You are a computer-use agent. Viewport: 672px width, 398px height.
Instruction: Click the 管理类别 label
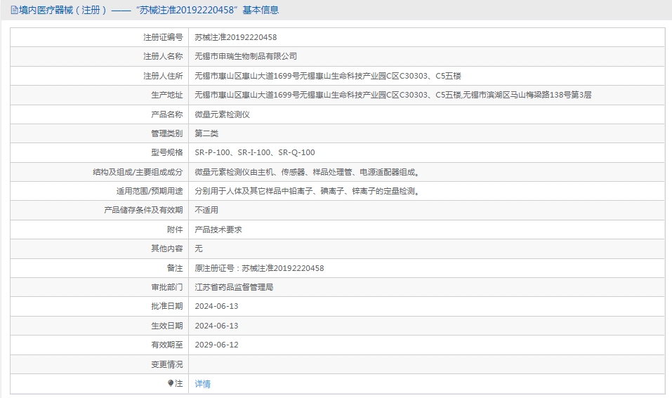[x=166, y=133]
